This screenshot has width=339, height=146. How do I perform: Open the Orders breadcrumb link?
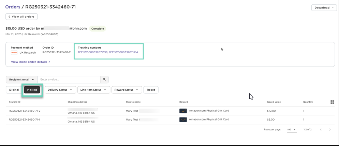[x=13, y=7]
